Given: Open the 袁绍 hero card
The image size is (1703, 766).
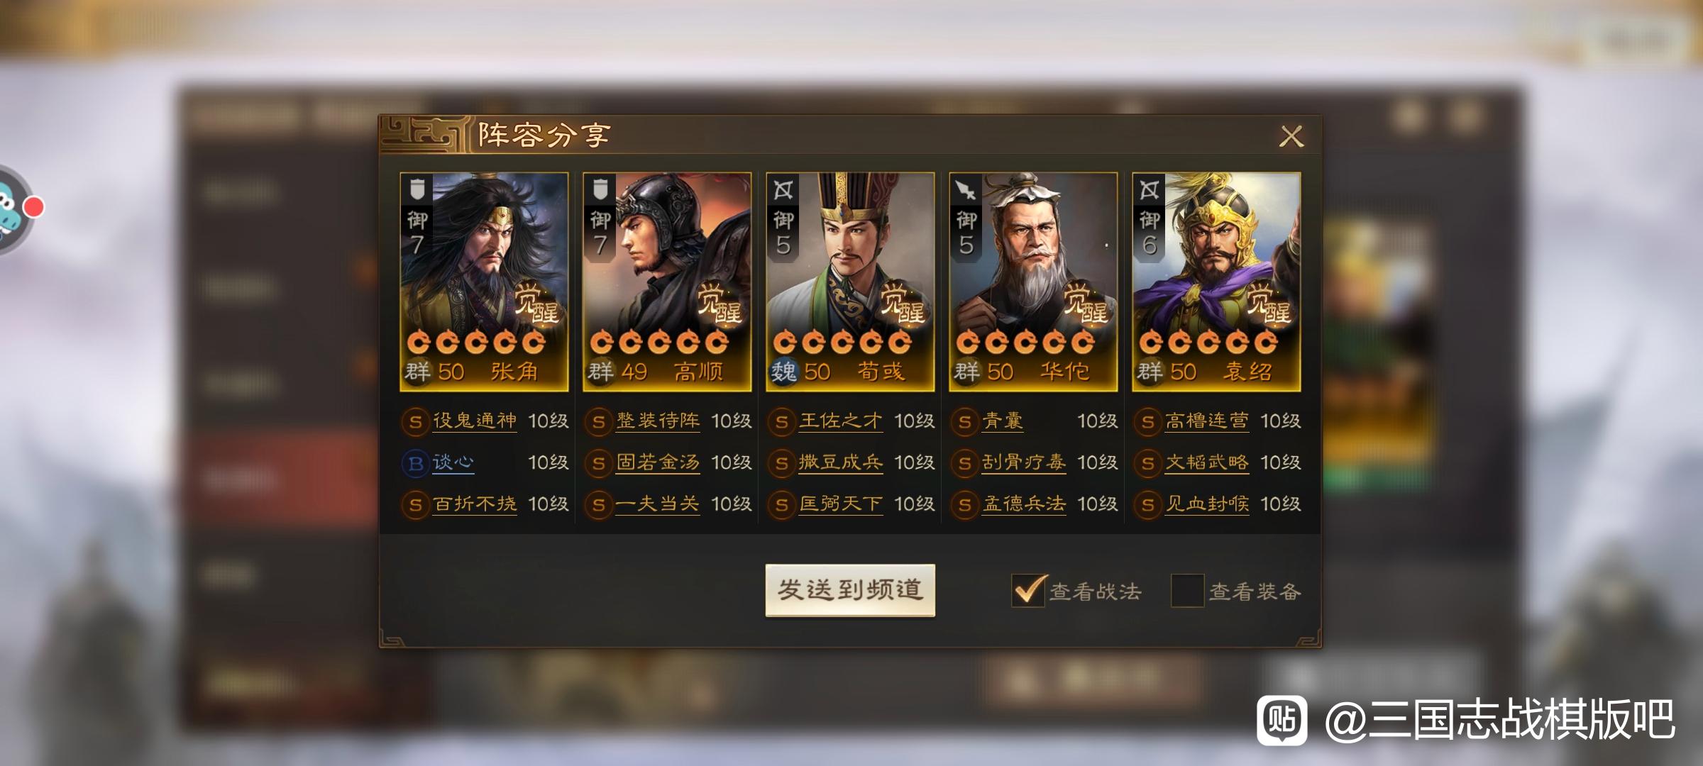Looking at the screenshot, I should (1216, 282).
